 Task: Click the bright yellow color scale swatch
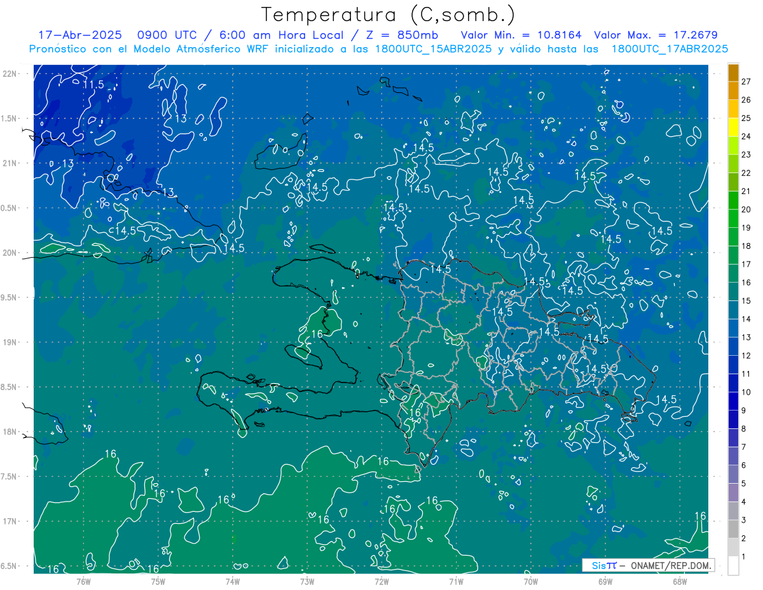pos(733,128)
